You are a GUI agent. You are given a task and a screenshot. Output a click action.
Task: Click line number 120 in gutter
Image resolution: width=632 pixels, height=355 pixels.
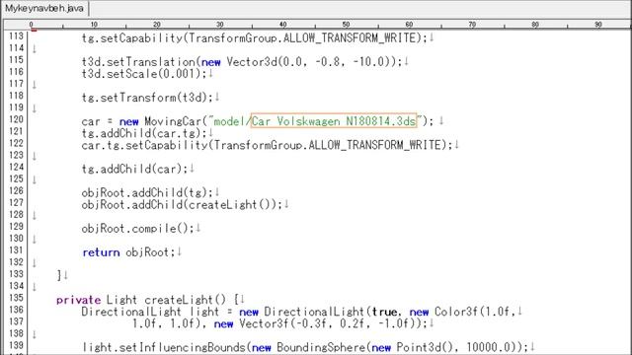[16, 119]
